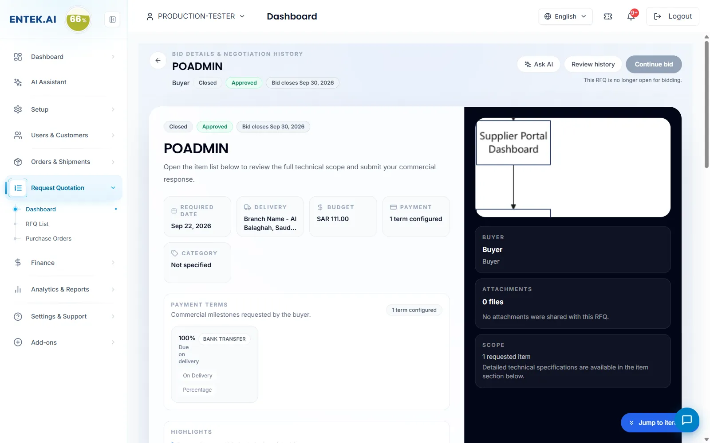Click the AI Assistant sparkle icon
This screenshot has height=443, width=710.
(18, 82)
